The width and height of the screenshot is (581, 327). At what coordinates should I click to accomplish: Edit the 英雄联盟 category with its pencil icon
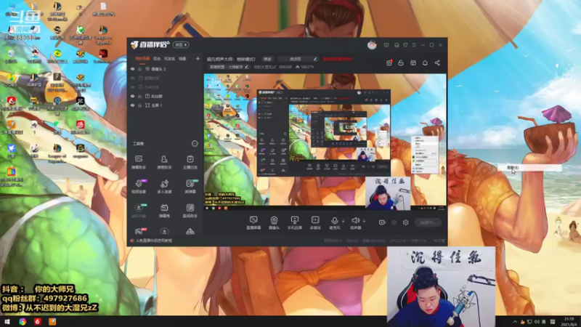point(246,67)
